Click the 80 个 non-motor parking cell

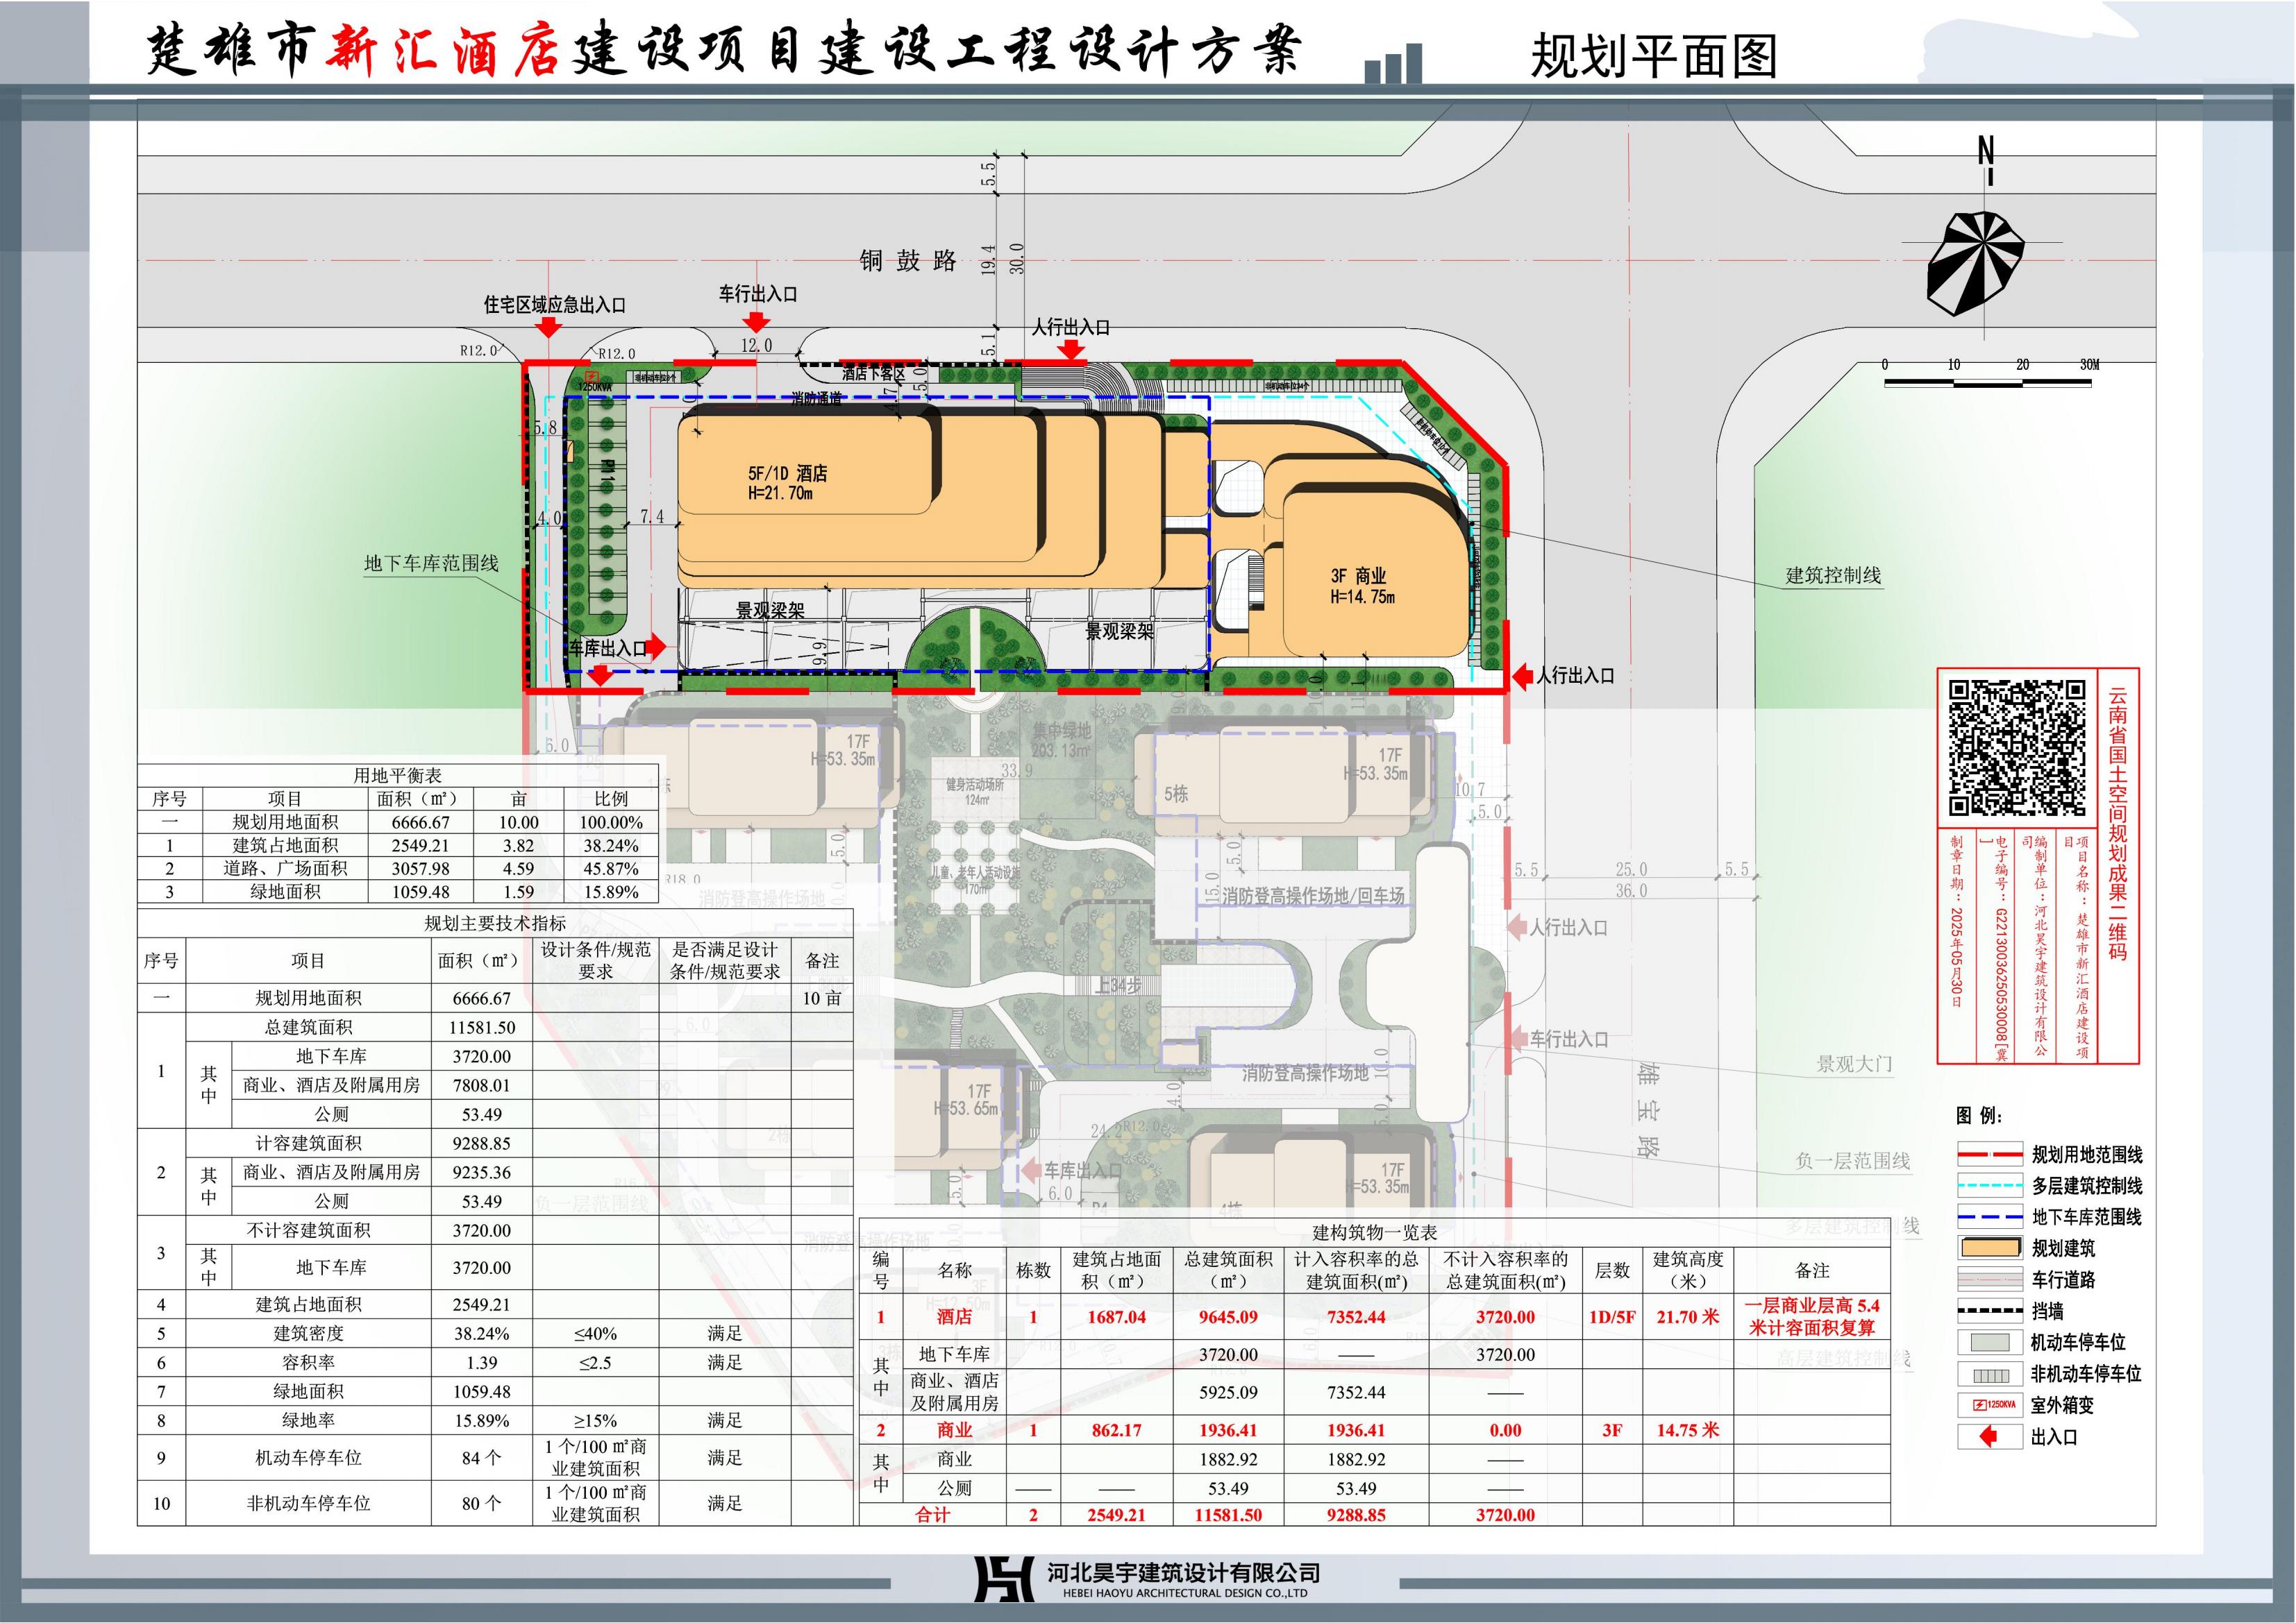coord(482,1504)
